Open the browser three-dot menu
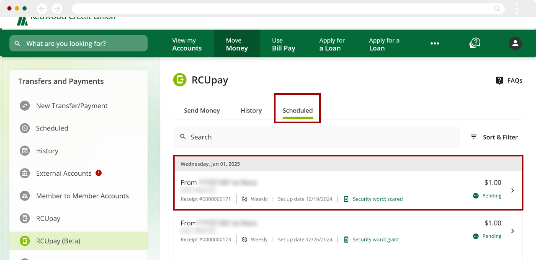This screenshot has height=260, width=536. pyautogui.click(x=517, y=8)
